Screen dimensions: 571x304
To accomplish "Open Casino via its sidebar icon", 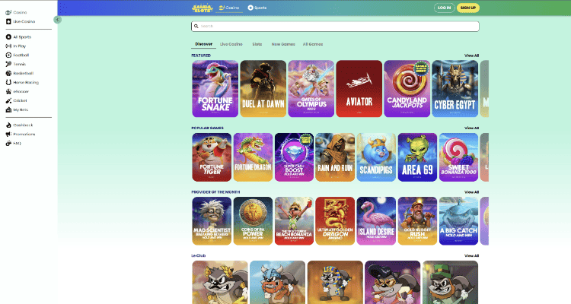I will click(8, 12).
